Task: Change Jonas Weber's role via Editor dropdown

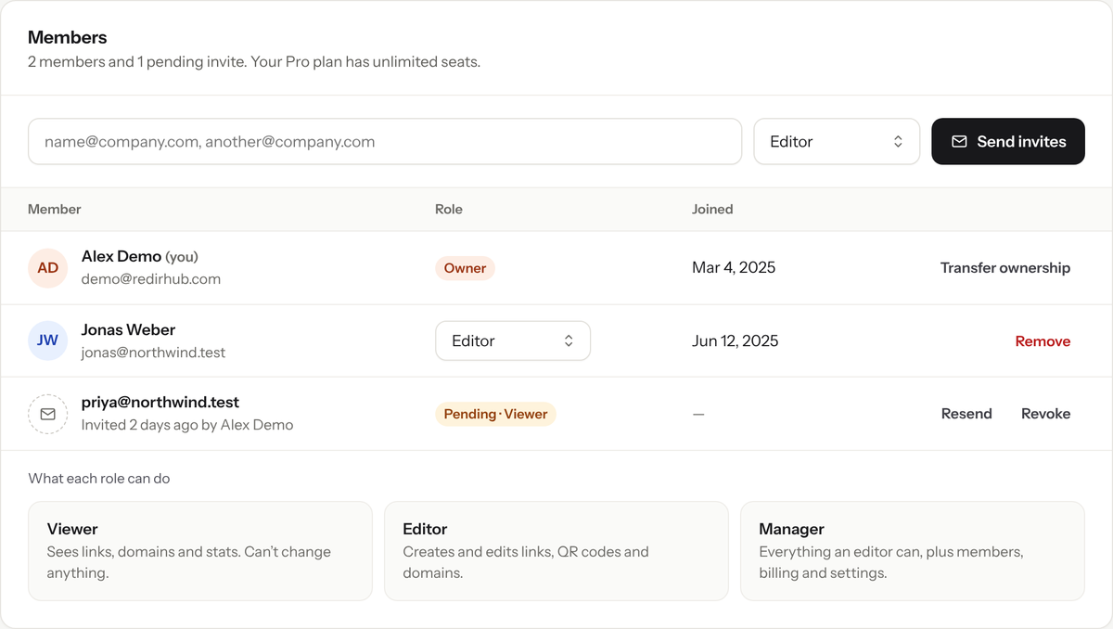Action: (x=513, y=340)
